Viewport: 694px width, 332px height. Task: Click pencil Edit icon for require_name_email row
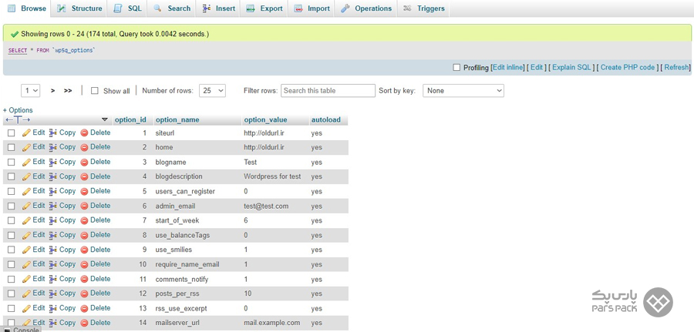point(26,264)
